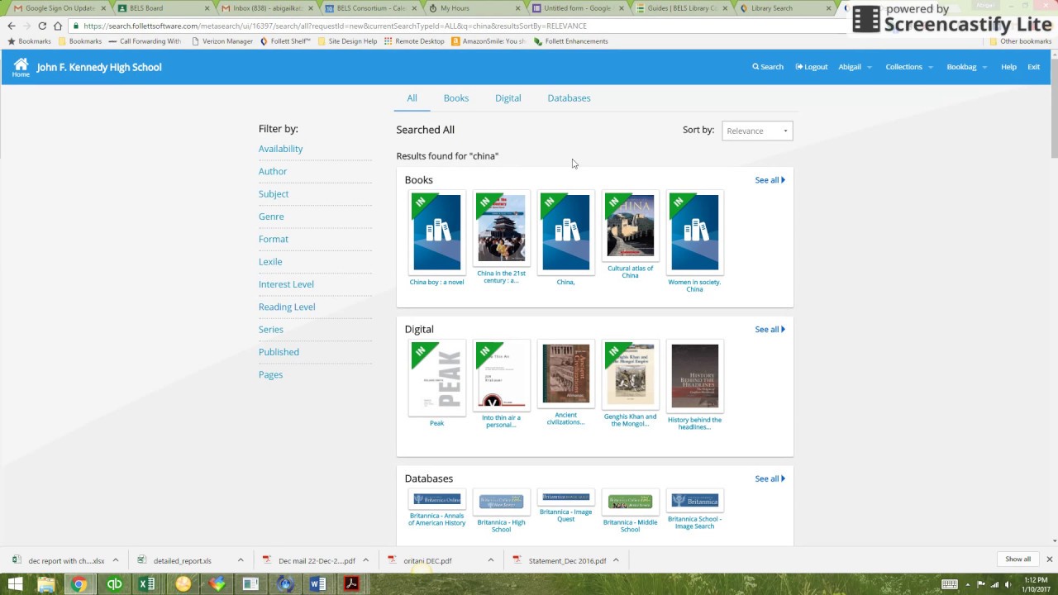
Task: Click Logout in the header
Action: tap(812, 67)
